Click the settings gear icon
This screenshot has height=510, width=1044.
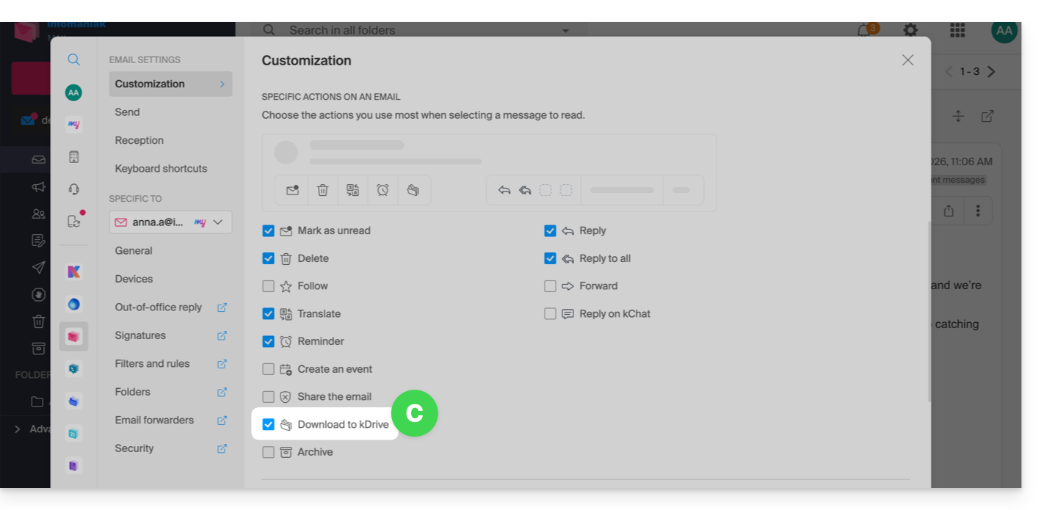click(x=910, y=30)
